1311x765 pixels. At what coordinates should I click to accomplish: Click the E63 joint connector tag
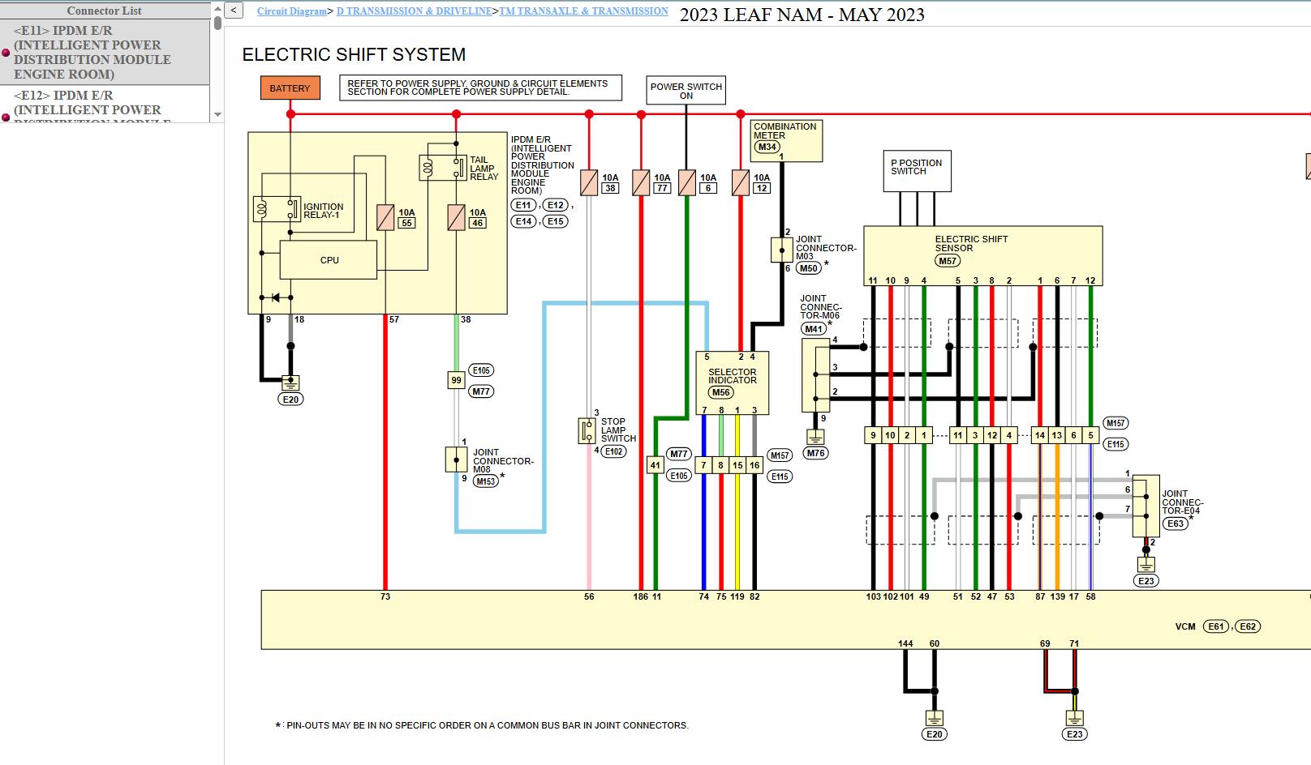tap(1176, 524)
